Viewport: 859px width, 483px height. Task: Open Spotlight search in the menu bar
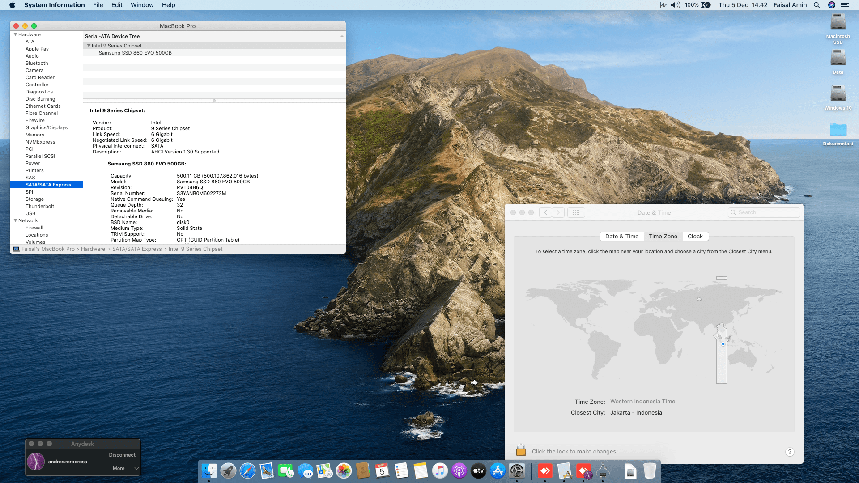(817, 5)
